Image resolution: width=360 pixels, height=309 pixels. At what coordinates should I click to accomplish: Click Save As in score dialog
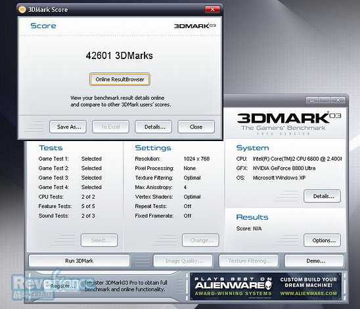pos(68,127)
